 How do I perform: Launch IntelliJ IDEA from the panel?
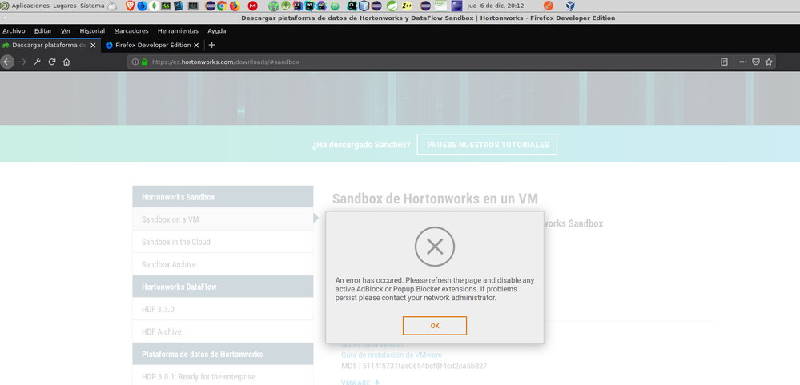[297, 6]
